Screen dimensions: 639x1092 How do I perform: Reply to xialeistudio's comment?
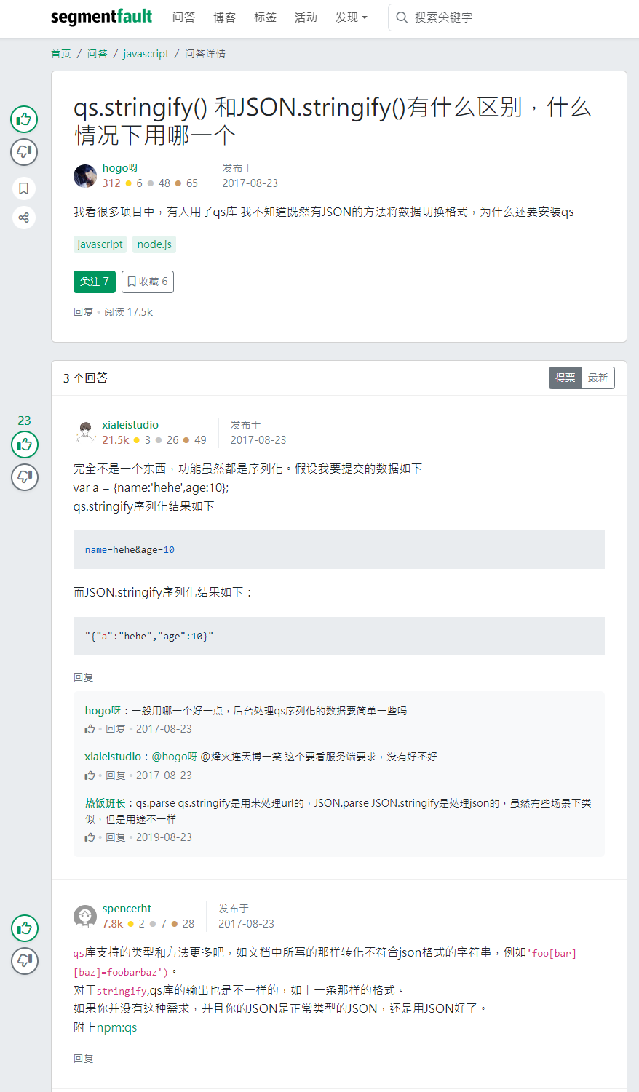click(x=116, y=776)
